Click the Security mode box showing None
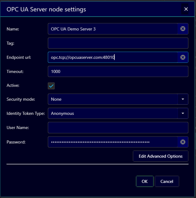This screenshot has width=196, height=198. (x=112, y=99)
